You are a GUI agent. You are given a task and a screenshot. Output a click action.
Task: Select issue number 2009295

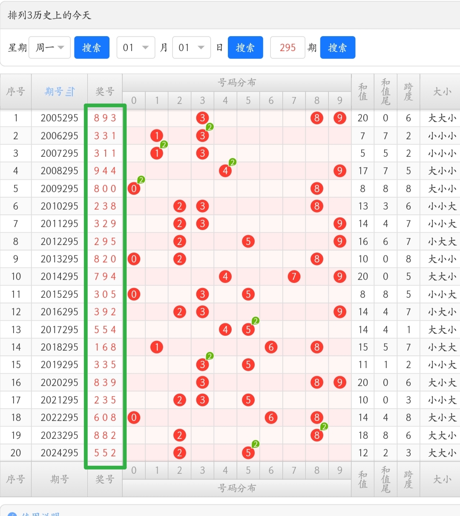pos(60,189)
